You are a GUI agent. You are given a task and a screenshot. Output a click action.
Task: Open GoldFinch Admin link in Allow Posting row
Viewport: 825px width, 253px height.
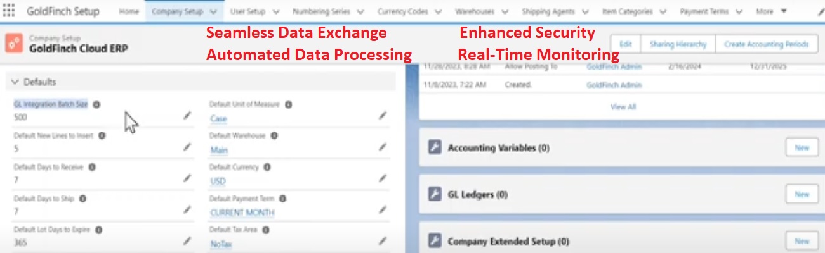click(x=614, y=66)
